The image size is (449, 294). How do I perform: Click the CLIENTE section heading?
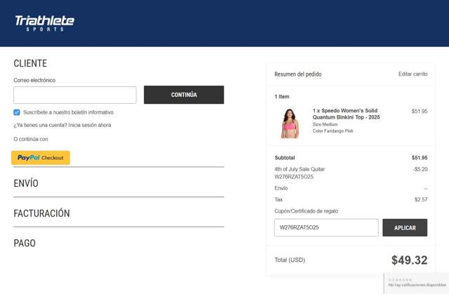(30, 63)
